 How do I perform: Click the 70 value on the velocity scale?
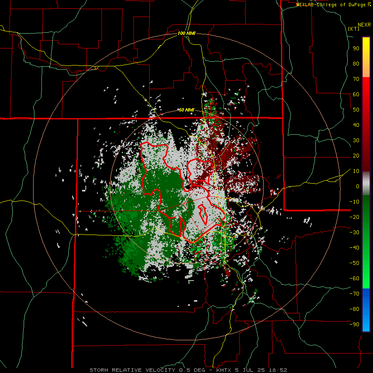[x=356, y=79]
